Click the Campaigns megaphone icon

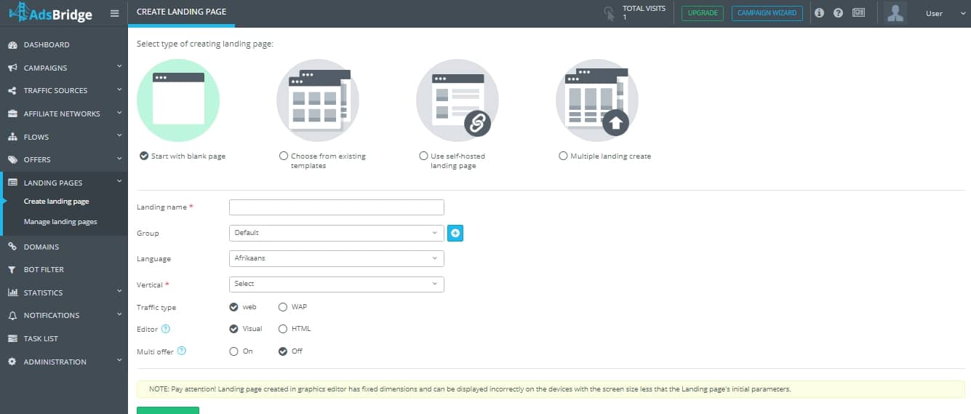coord(12,68)
